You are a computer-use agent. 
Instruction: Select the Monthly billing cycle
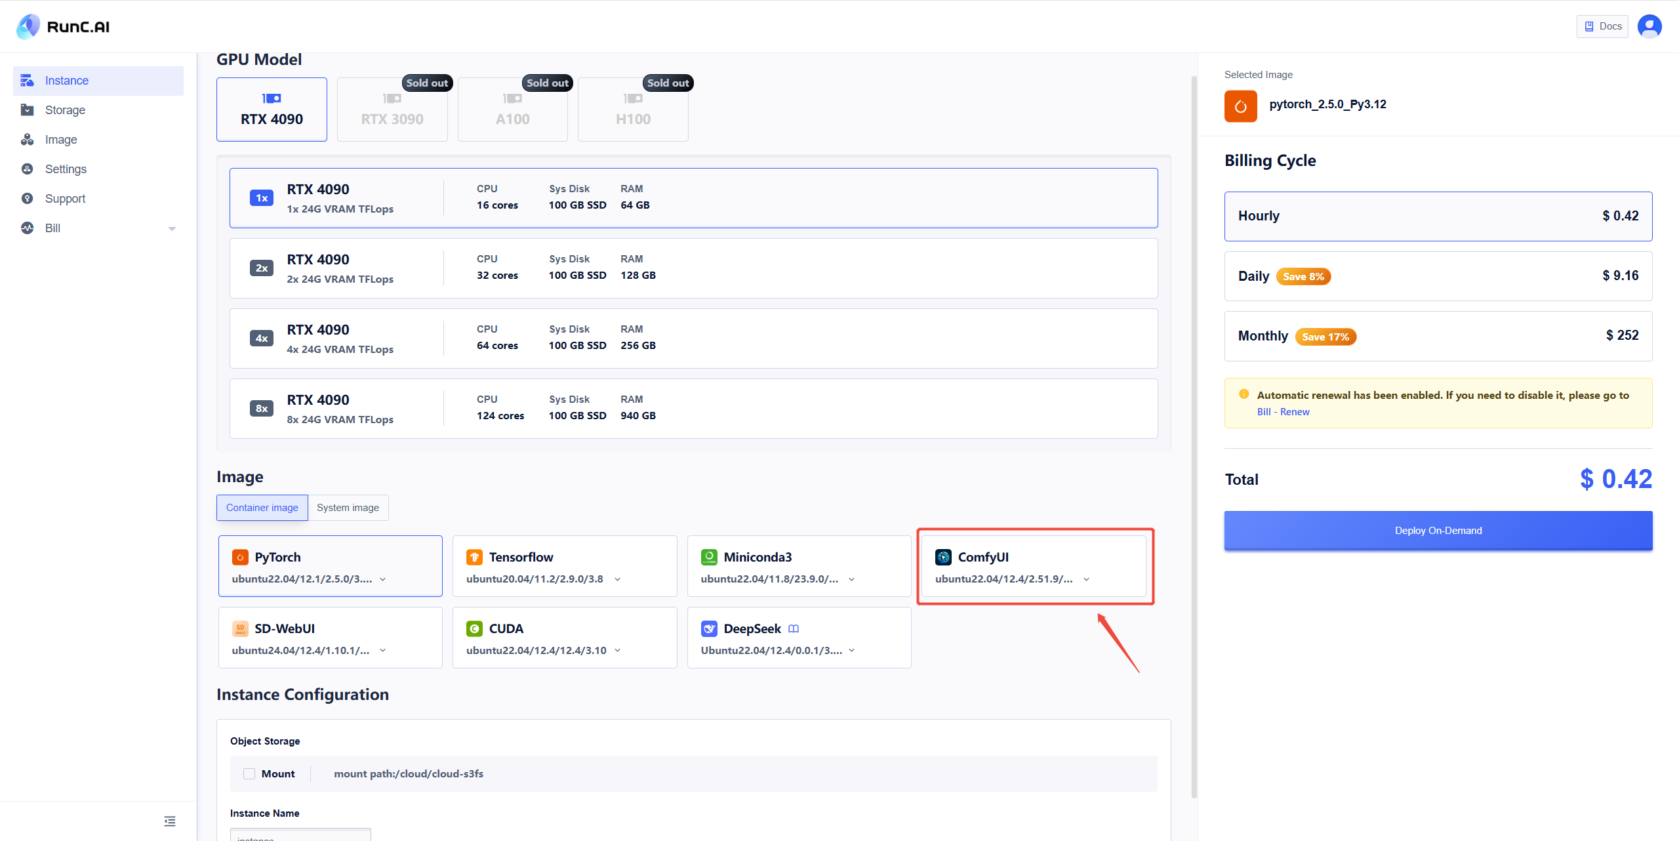tap(1438, 337)
